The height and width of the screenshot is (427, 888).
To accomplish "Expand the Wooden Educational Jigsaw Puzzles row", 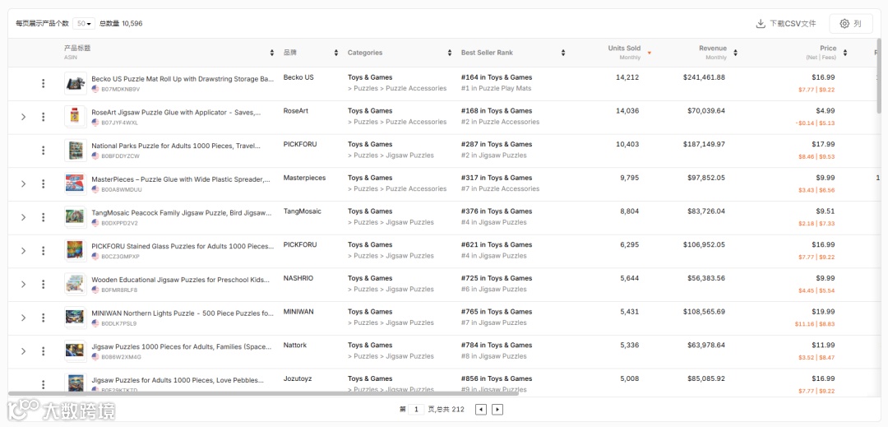I will (x=23, y=284).
